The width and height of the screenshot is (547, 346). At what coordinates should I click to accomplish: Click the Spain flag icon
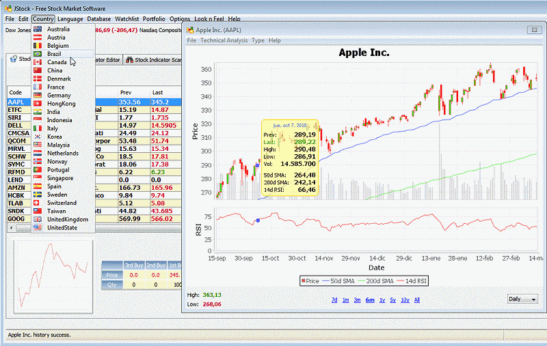tap(38, 186)
